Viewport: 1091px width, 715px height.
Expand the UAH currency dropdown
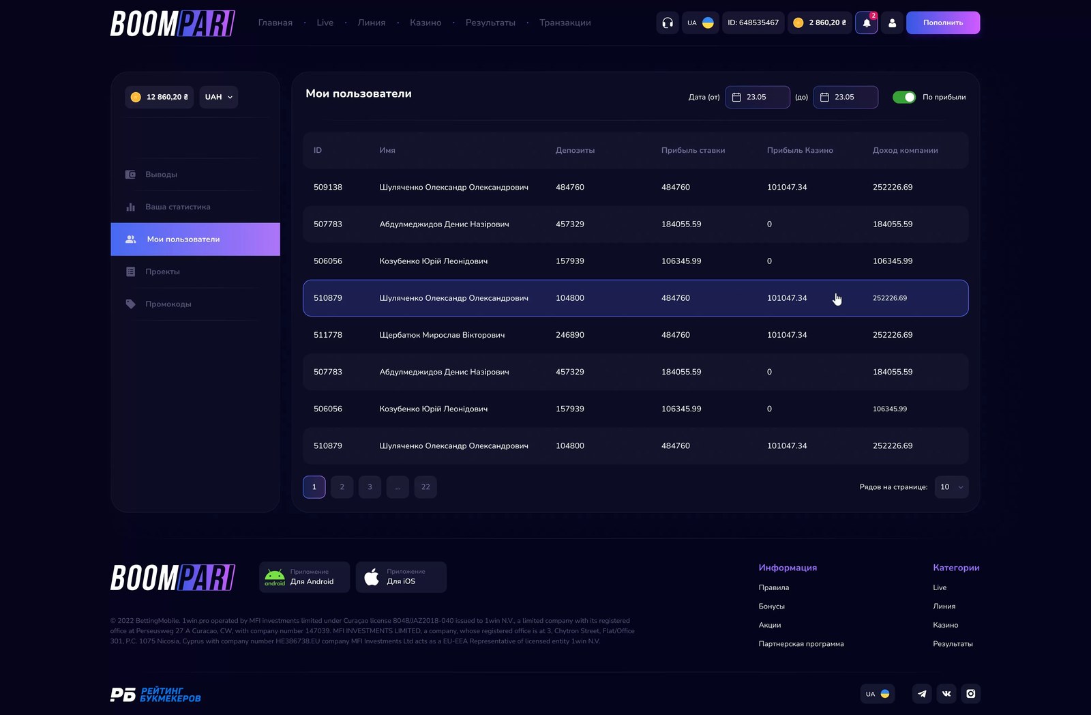pos(219,97)
